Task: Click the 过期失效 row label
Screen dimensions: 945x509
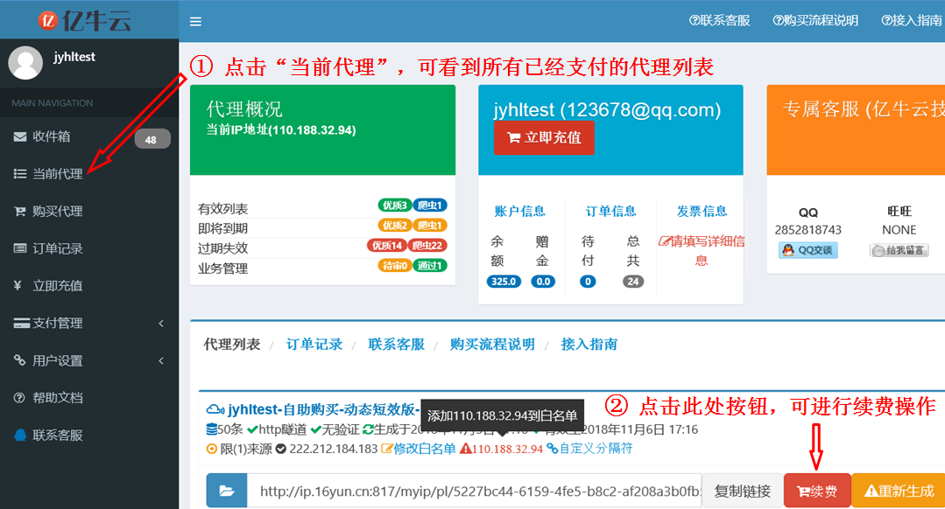Action: (x=223, y=248)
